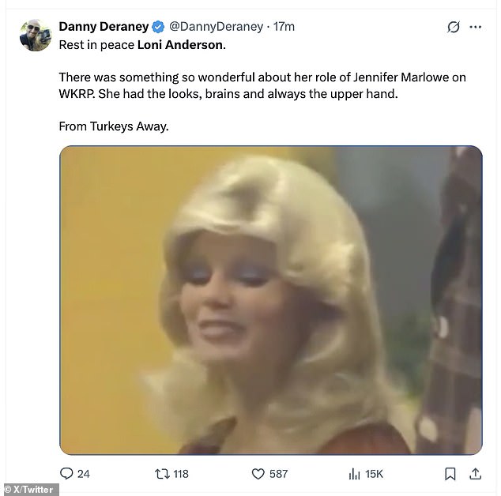This screenshot has width=501, height=496.
Task: Click the 118 reposts count
Action: point(181,474)
